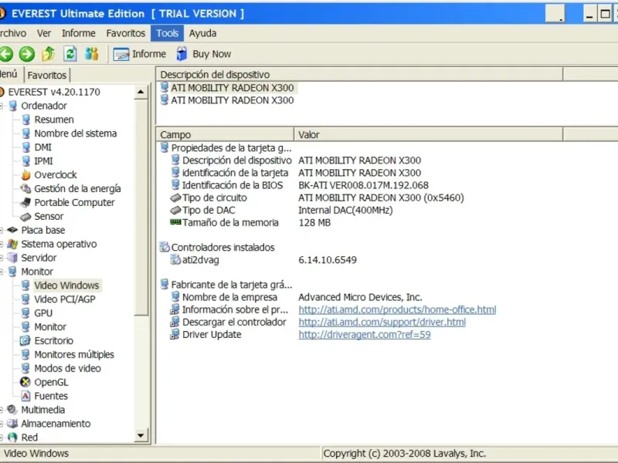
Task: Select the Monitores múltiples tree item
Action: (x=67, y=354)
